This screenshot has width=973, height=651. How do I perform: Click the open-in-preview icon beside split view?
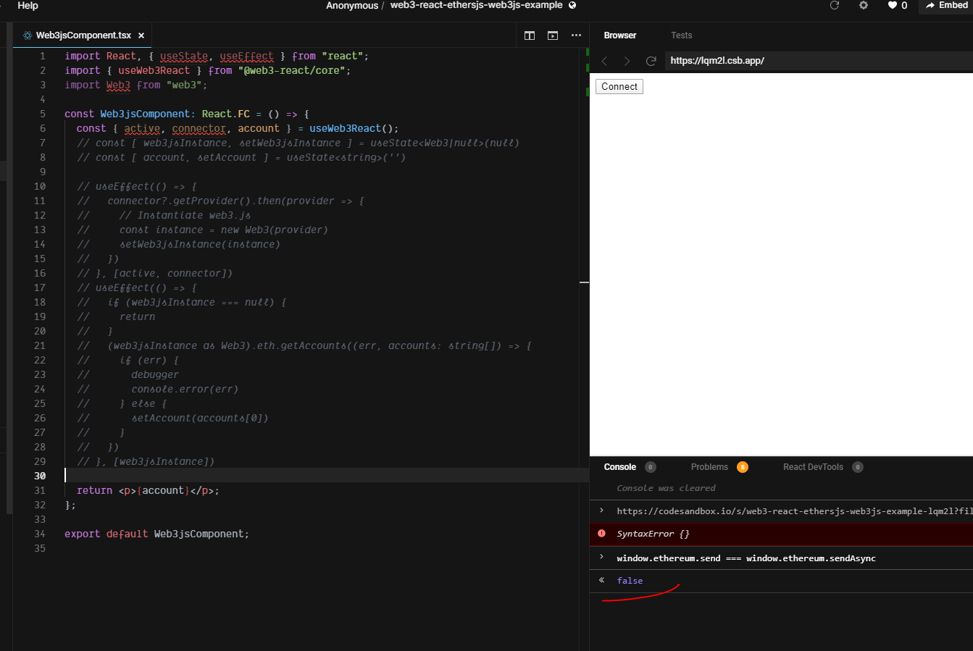pyautogui.click(x=552, y=35)
